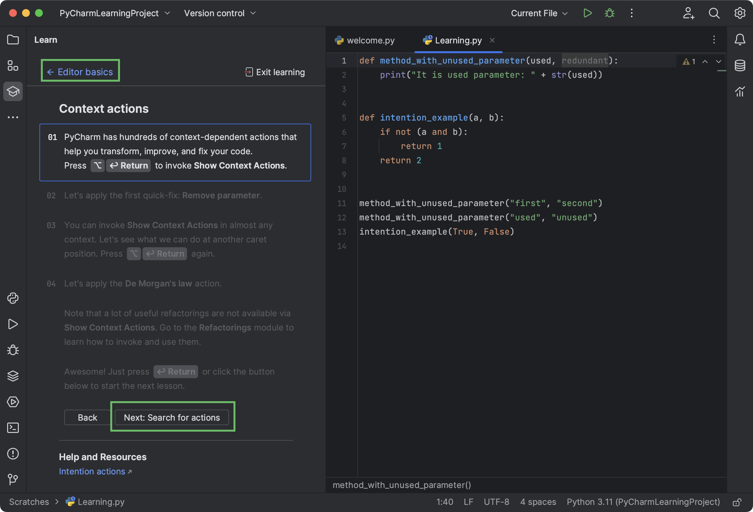
Task: Open the Notifications bell
Action: [x=740, y=40]
